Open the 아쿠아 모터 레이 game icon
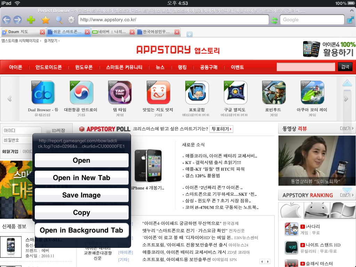This screenshot has height=267, width=356. click(312, 92)
